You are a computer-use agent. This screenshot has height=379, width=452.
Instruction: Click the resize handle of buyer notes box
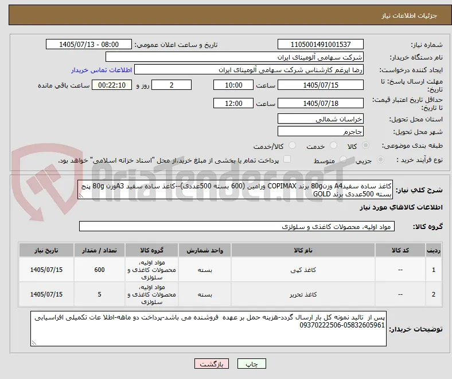(34, 343)
